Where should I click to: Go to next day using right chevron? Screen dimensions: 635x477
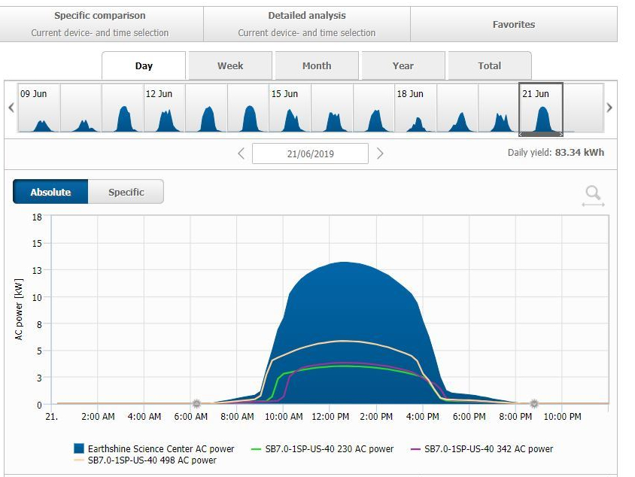click(380, 153)
